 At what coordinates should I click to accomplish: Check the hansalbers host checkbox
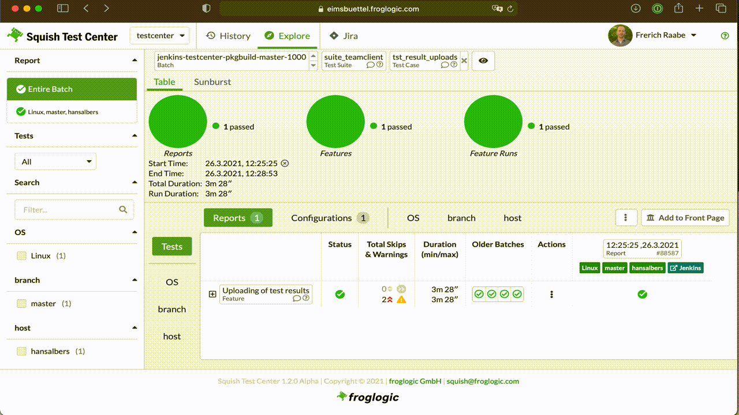tap(22, 352)
